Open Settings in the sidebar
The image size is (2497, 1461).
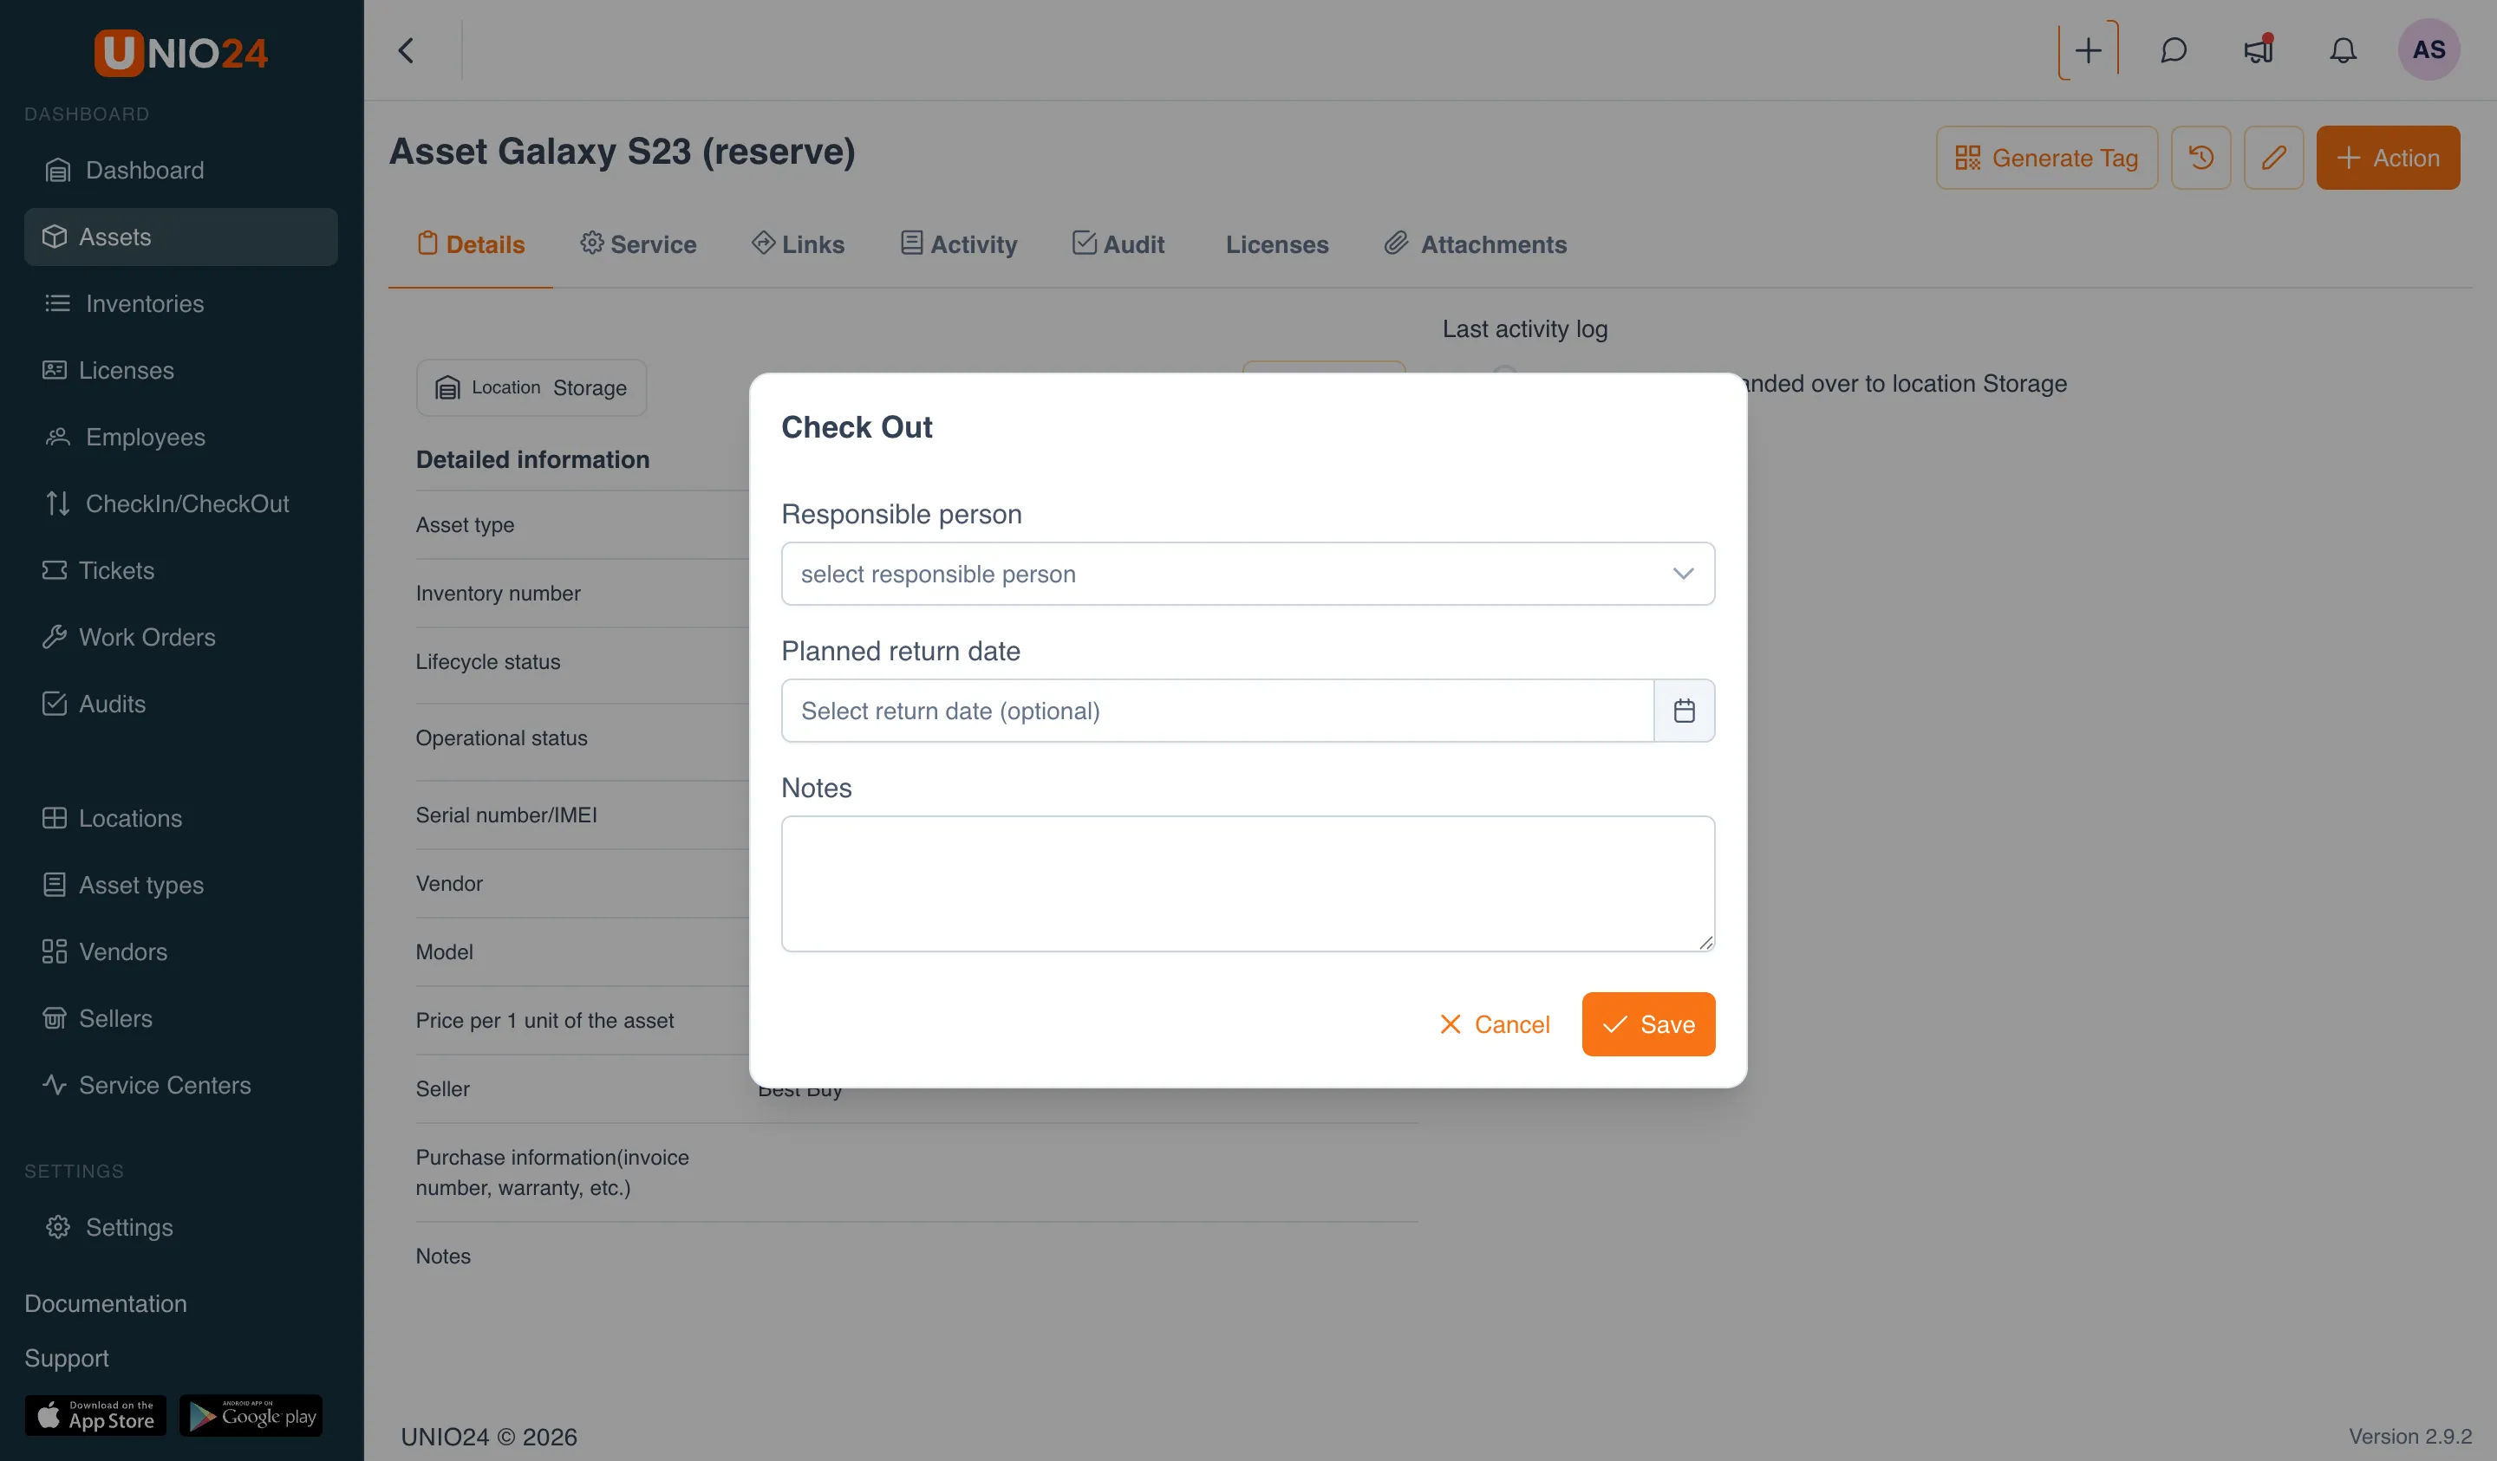click(x=181, y=1227)
